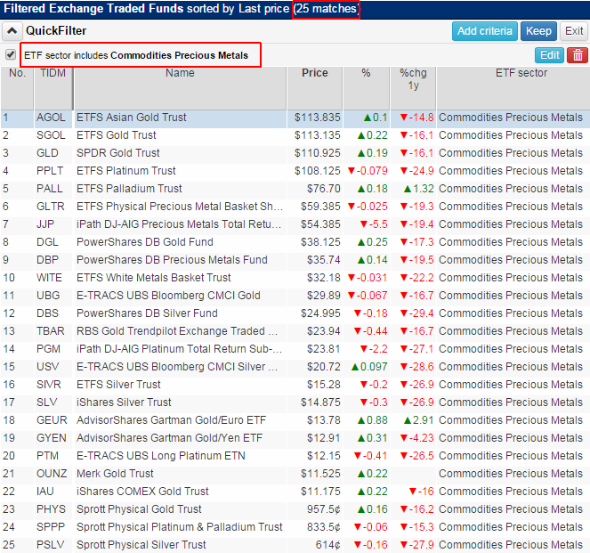The image size is (590, 553).
Task: Delete the filter criterion with trash icon
Action: [578, 55]
